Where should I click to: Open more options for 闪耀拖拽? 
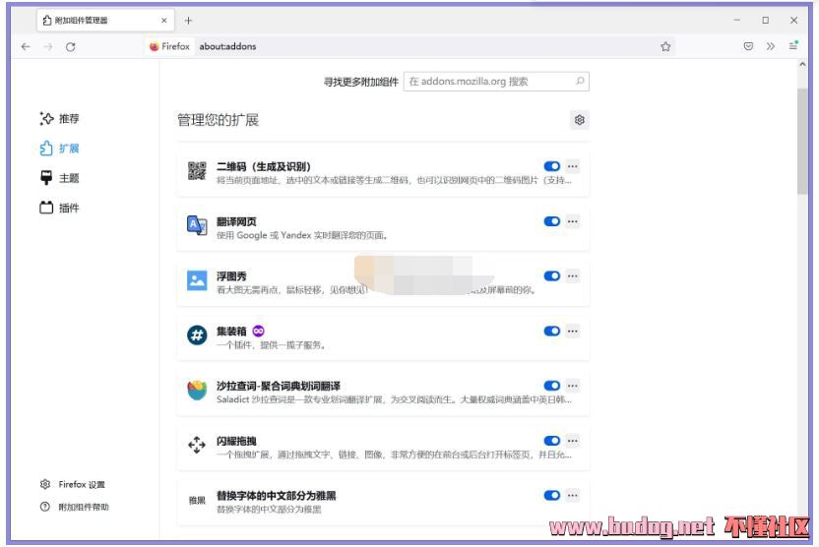coord(573,441)
